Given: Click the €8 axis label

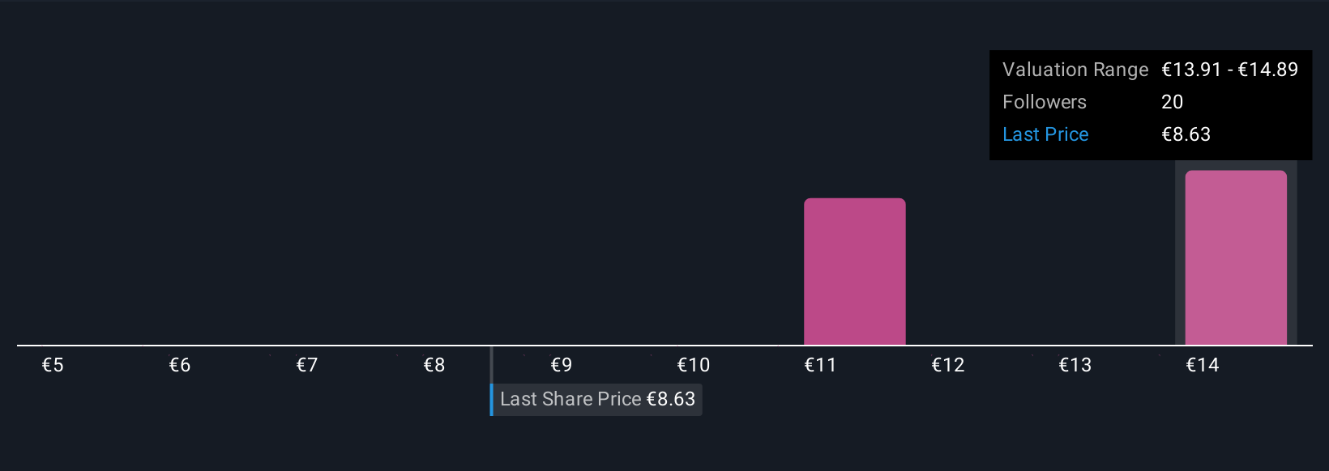Looking at the screenshot, I should tap(434, 365).
